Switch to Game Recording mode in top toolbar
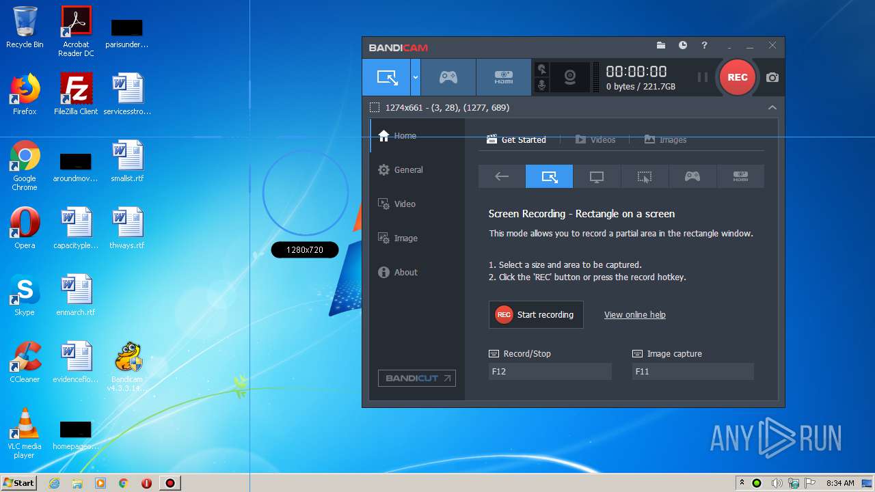This screenshot has width=875, height=492. click(448, 77)
